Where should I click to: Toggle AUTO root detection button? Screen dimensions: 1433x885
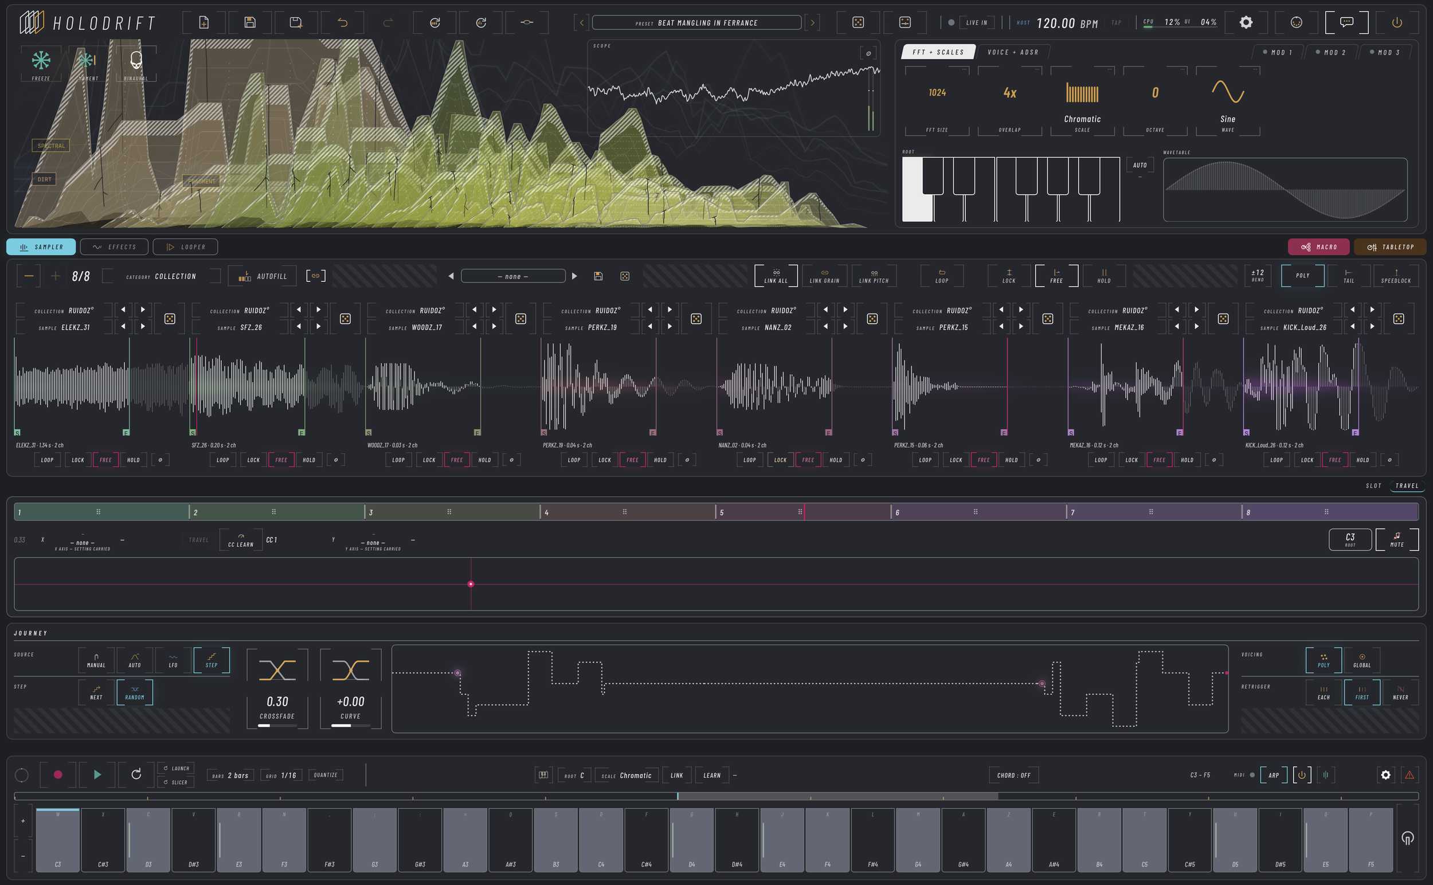click(1140, 165)
